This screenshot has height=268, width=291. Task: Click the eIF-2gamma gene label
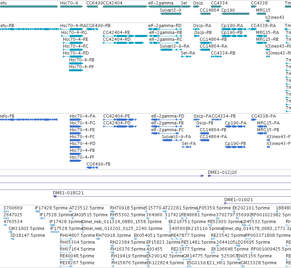pos(161,3)
